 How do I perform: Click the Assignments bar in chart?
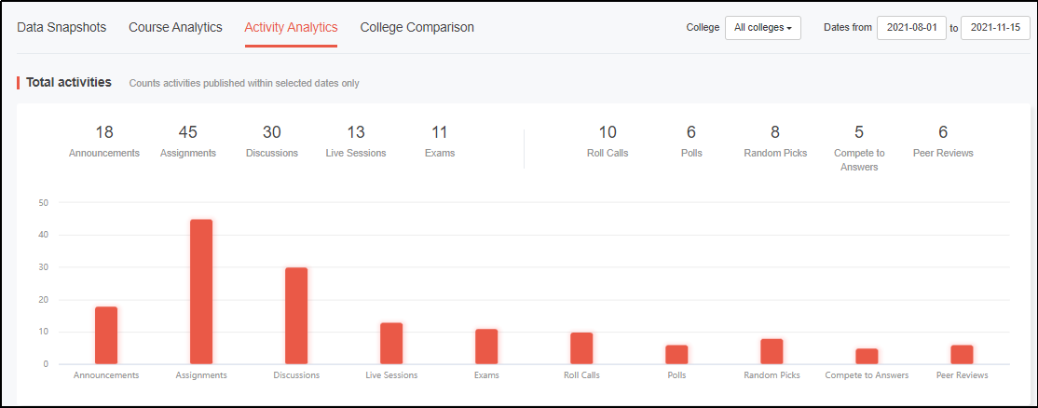(x=201, y=292)
